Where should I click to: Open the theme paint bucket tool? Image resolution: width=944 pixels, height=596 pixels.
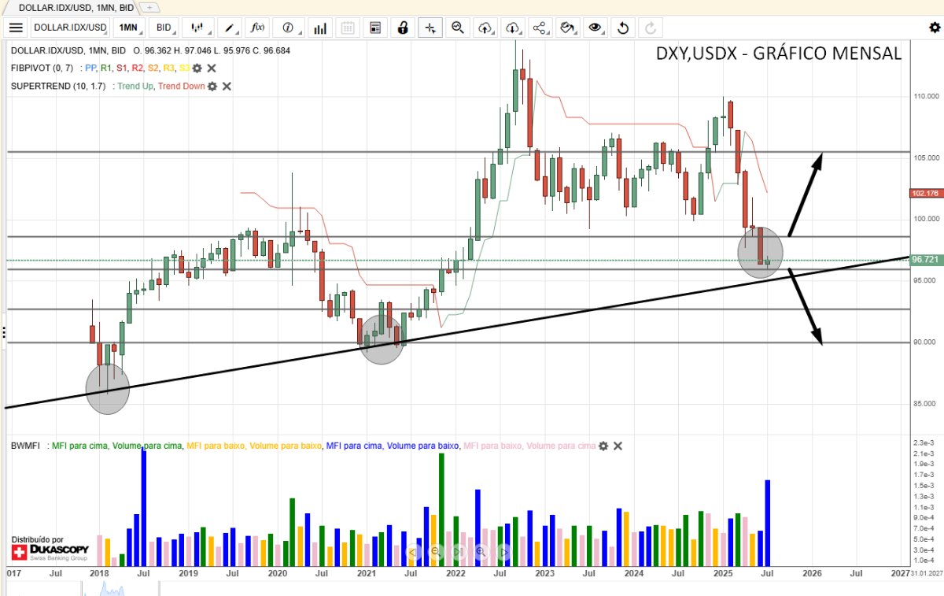(x=567, y=28)
